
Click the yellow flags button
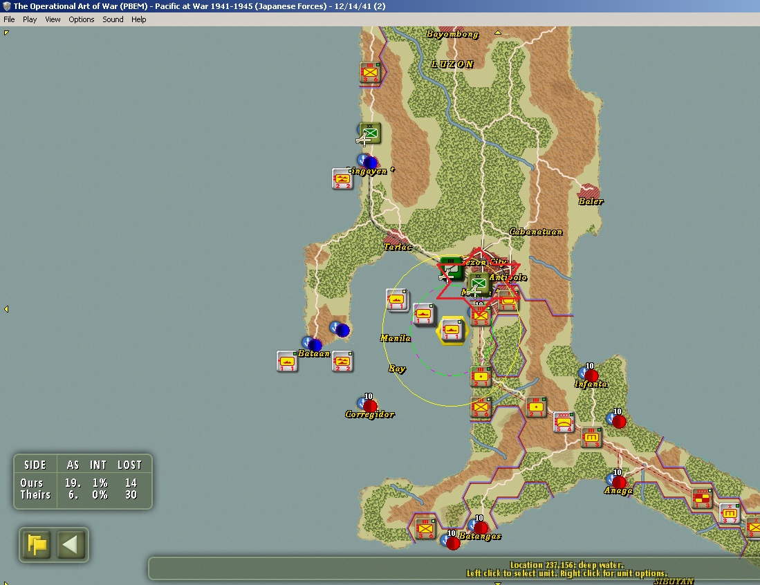[37, 544]
